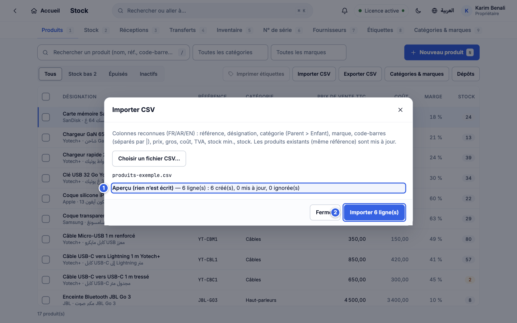Screen dimensions: 517x323
Task: Click the MARGE column header
Action: (x=433, y=97)
